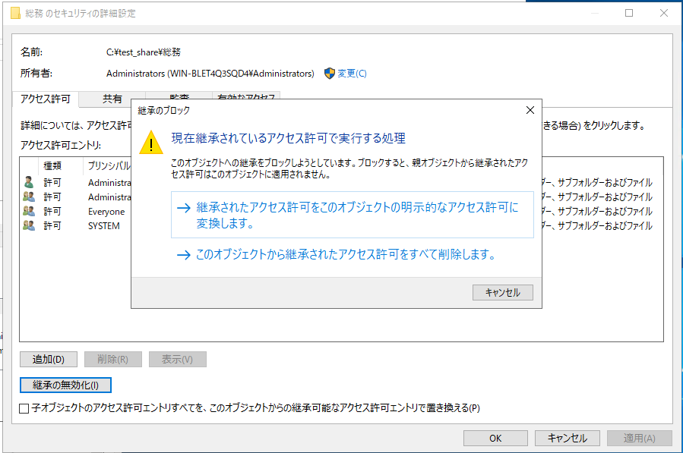The height and width of the screenshot is (453, 683).
Task: Click the 削除(R) button
Action: (x=112, y=360)
